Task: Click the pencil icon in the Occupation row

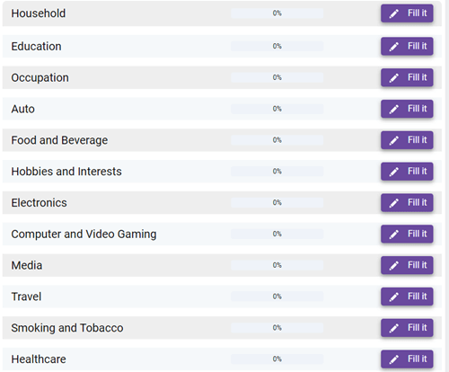Action: pos(394,78)
